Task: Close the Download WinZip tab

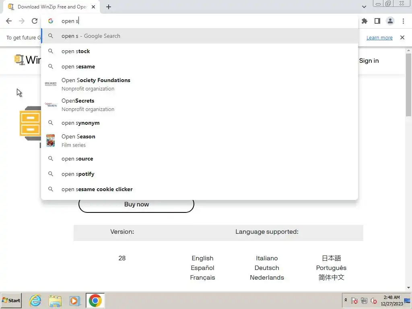Action: [x=93, y=7]
